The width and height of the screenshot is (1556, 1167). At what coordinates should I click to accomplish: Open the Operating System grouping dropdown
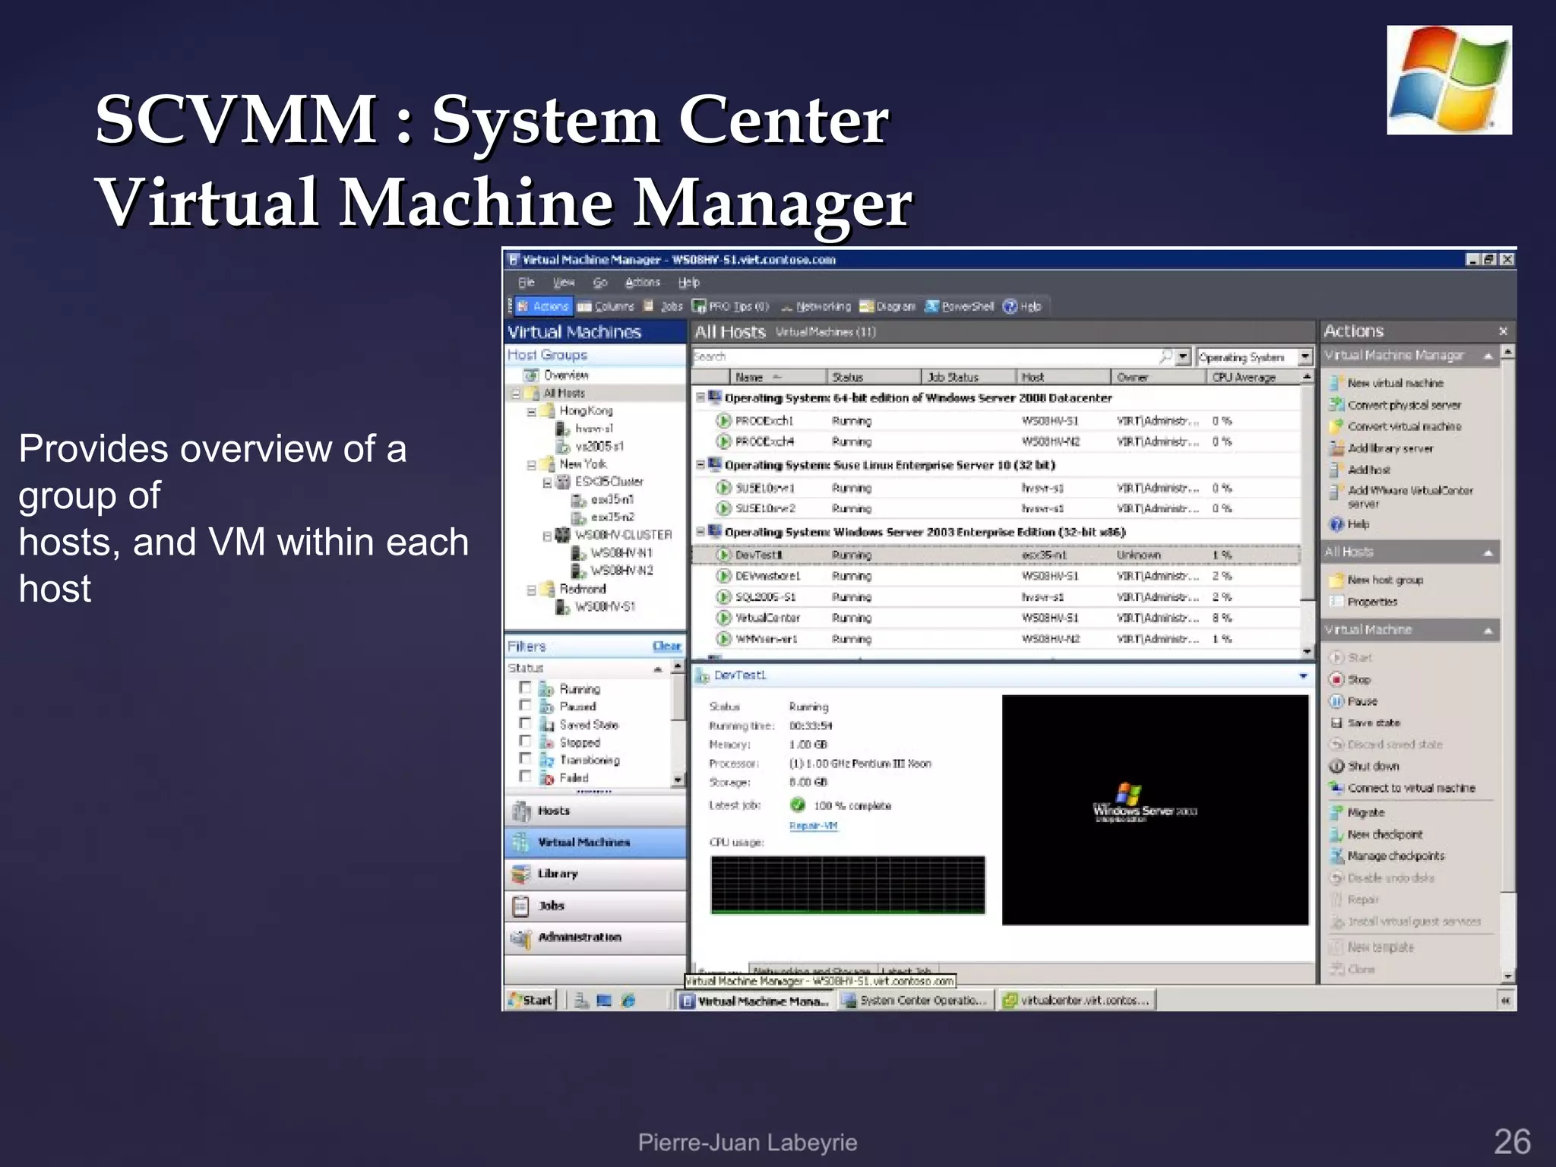pyautogui.click(x=1305, y=356)
